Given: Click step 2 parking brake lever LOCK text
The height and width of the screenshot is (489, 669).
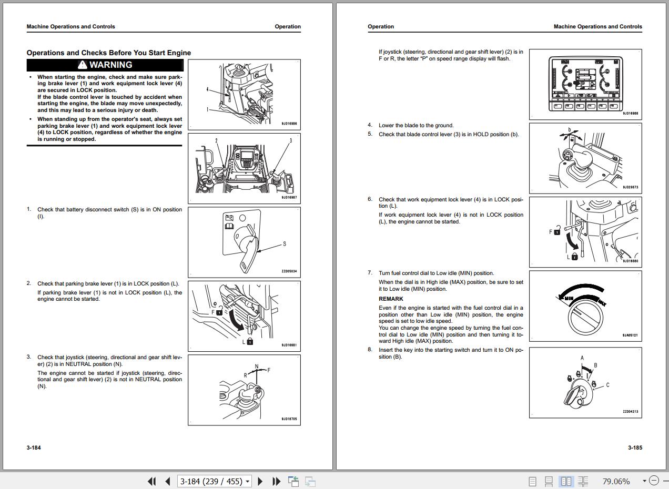Looking at the screenshot, I should (x=108, y=283).
